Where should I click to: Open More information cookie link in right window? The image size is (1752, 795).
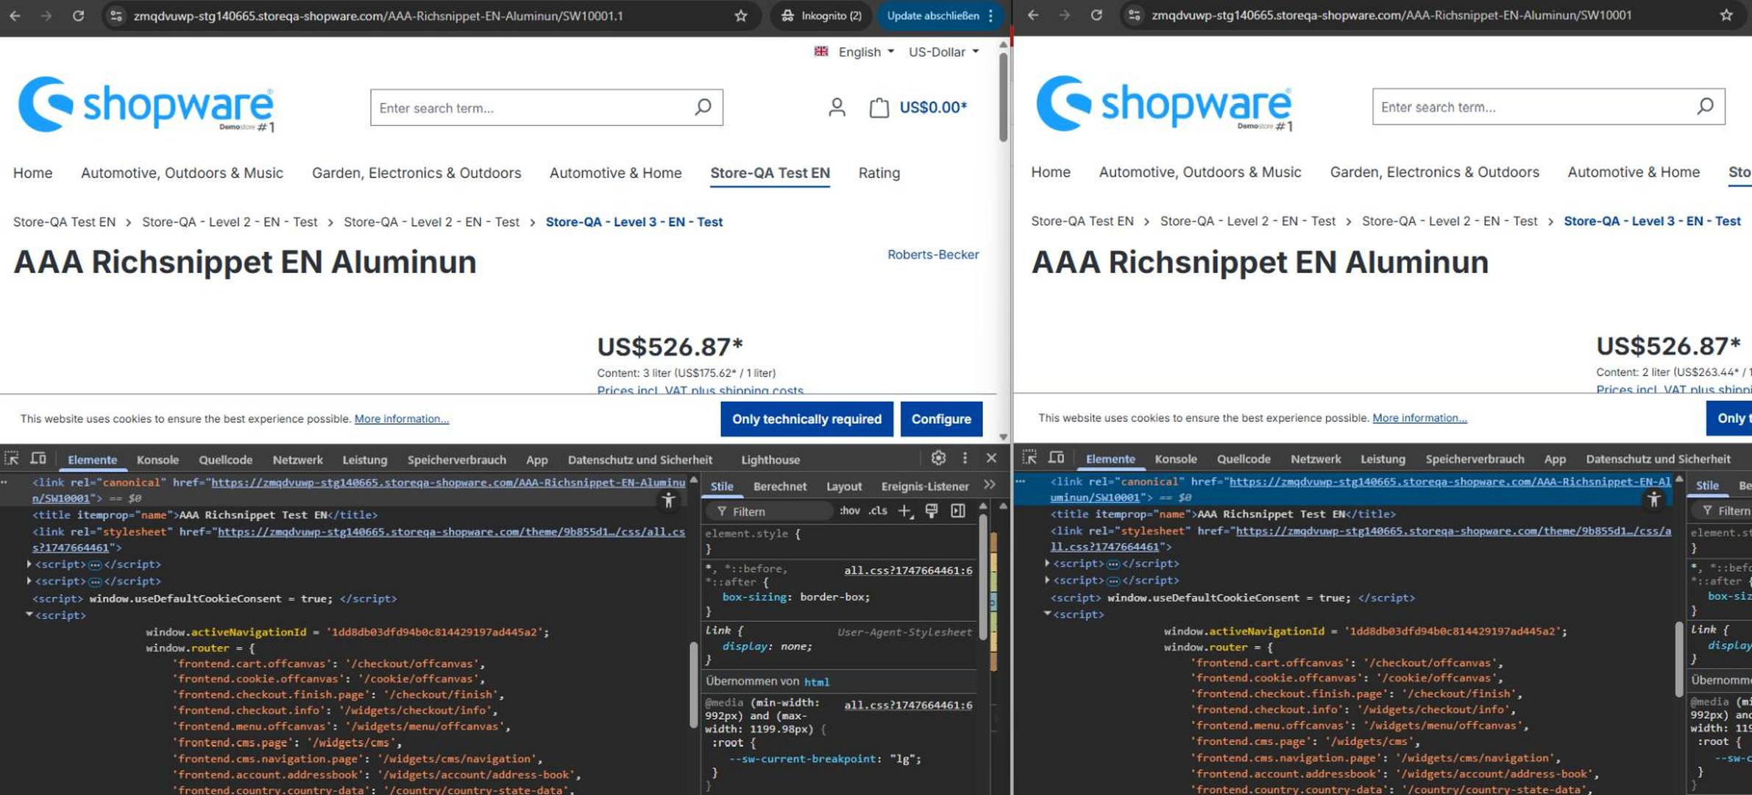(1419, 418)
